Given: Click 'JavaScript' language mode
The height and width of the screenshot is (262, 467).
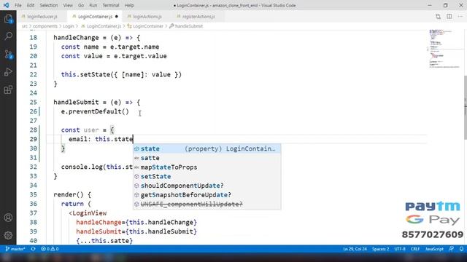Looking at the screenshot, I should coord(434,249).
